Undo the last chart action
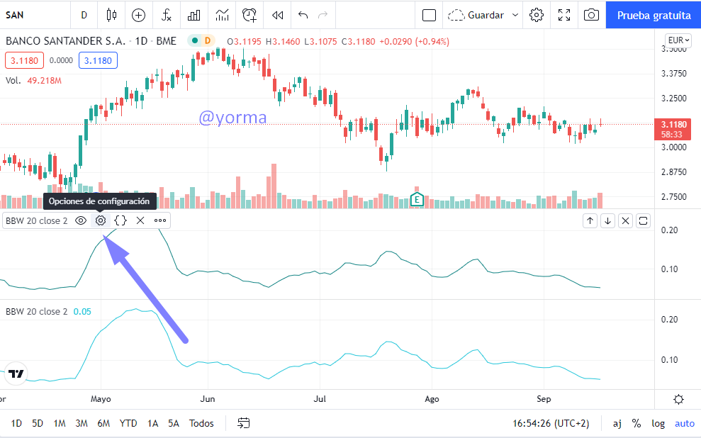 (303, 15)
